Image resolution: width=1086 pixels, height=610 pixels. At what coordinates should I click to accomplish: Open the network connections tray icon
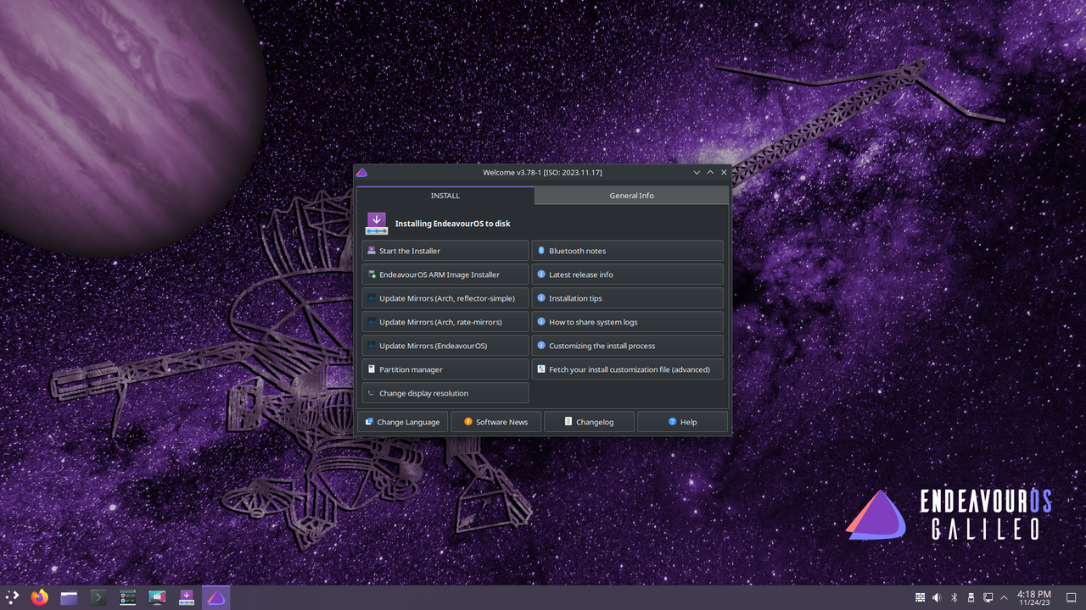pyautogui.click(x=988, y=597)
